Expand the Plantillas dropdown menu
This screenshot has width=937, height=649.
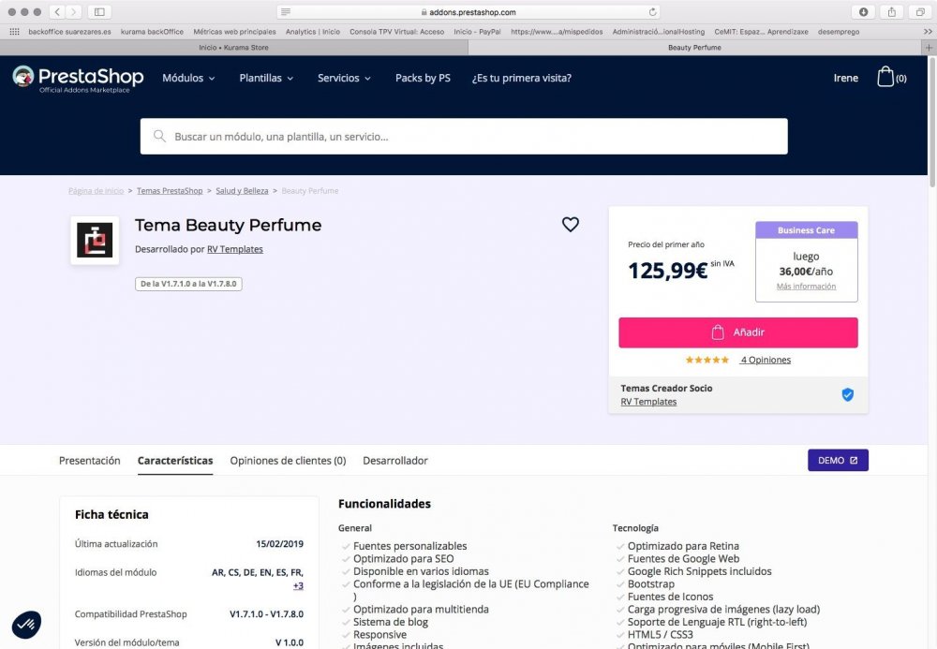[266, 78]
